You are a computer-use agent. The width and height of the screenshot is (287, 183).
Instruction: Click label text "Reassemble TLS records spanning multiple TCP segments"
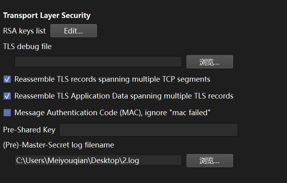click(112, 79)
